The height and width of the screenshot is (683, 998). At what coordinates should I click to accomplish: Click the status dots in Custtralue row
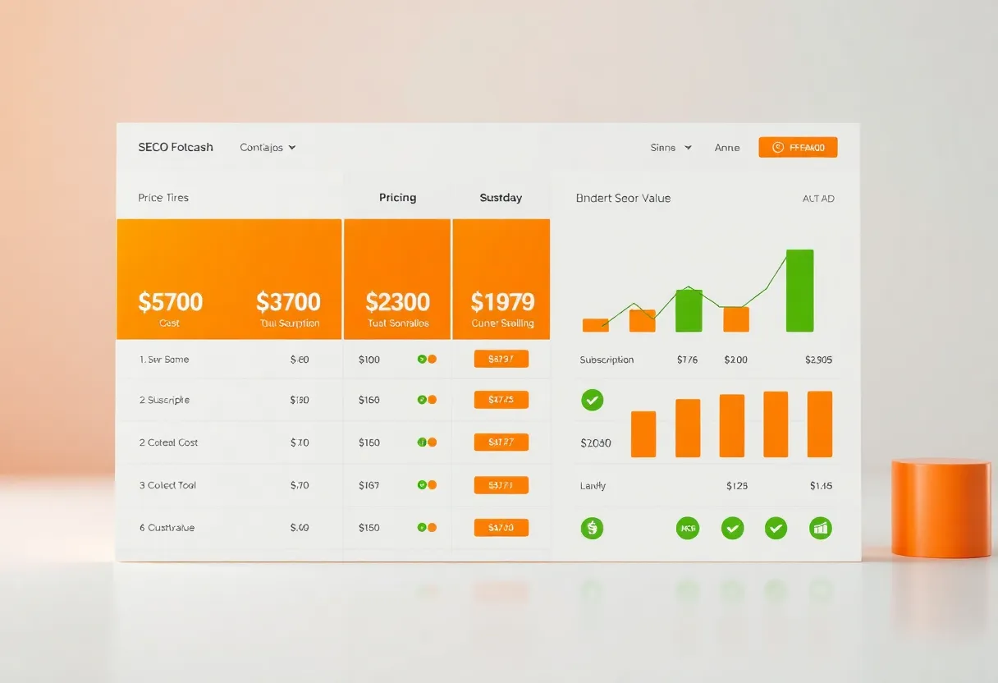pyautogui.click(x=427, y=527)
